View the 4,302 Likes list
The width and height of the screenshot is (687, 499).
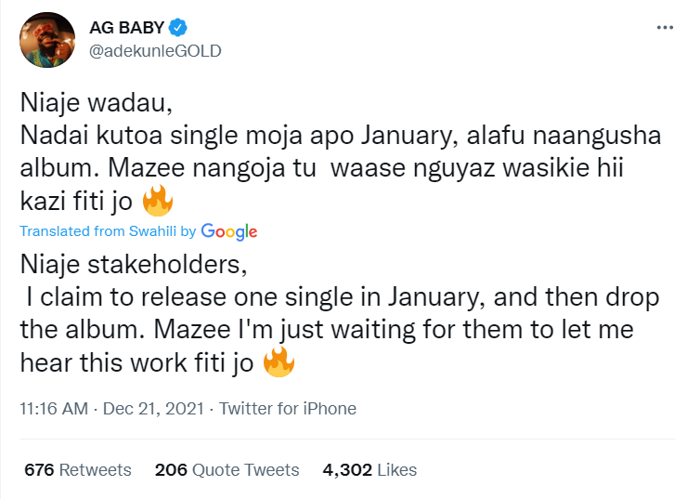[x=369, y=469]
